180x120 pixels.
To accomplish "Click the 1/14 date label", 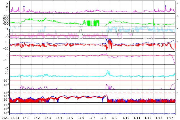I will 170,118.
